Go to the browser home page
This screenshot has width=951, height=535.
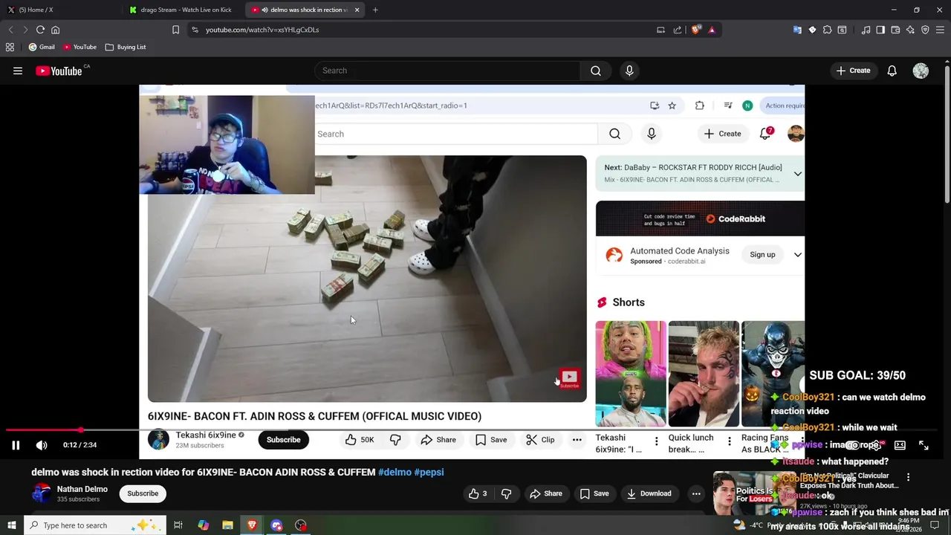coord(55,30)
